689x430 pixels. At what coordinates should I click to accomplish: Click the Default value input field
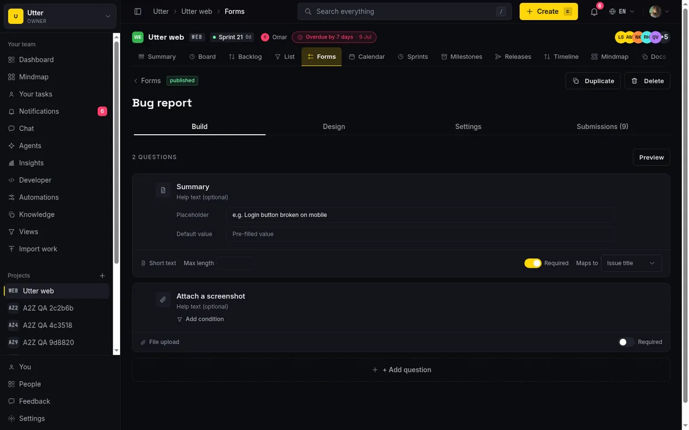point(420,234)
